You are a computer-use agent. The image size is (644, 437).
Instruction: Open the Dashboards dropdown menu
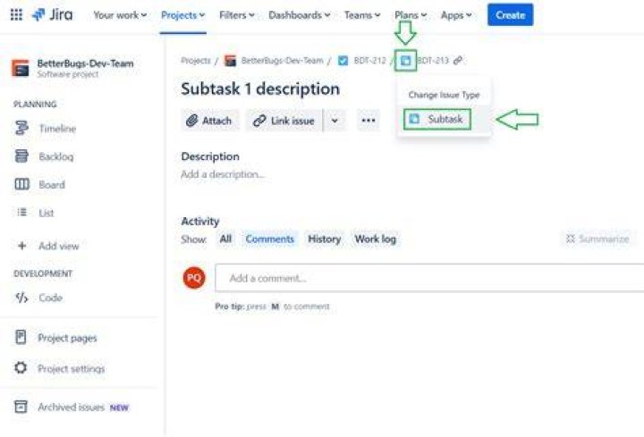(300, 15)
